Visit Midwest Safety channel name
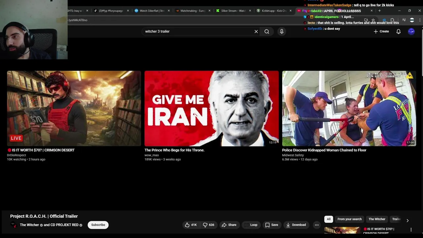Image resolution: width=423 pixels, height=238 pixels. click(293, 155)
